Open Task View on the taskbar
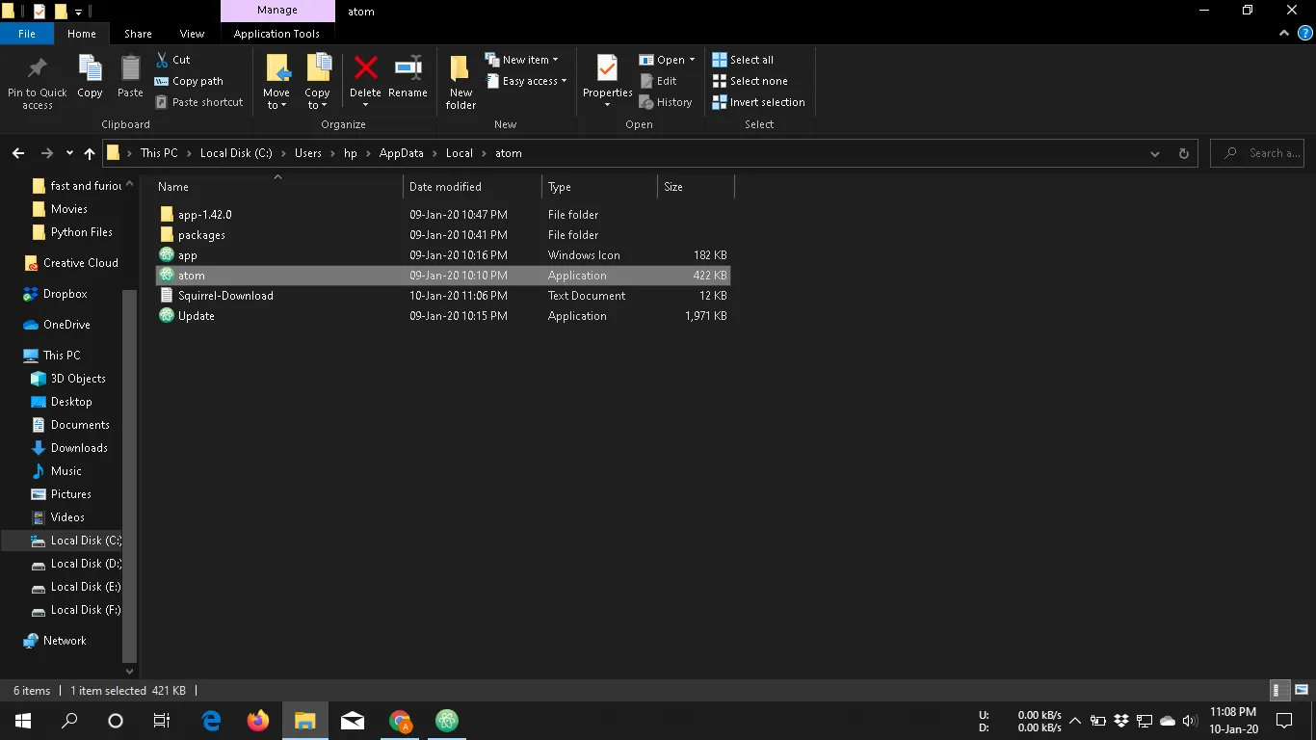1316x740 pixels. [x=162, y=721]
